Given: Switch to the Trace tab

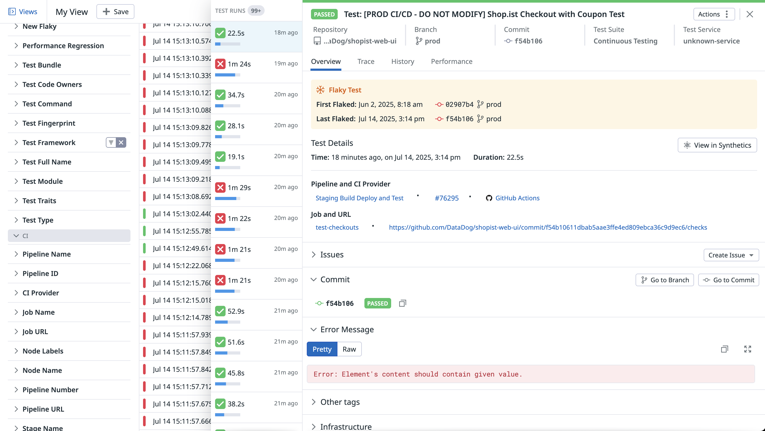Looking at the screenshot, I should click(365, 62).
